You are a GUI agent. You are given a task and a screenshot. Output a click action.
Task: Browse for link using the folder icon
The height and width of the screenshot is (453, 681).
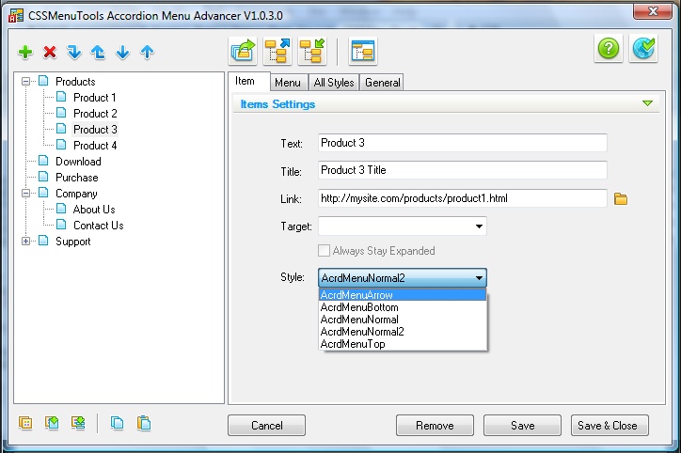pyautogui.click(x=621, y=198)
